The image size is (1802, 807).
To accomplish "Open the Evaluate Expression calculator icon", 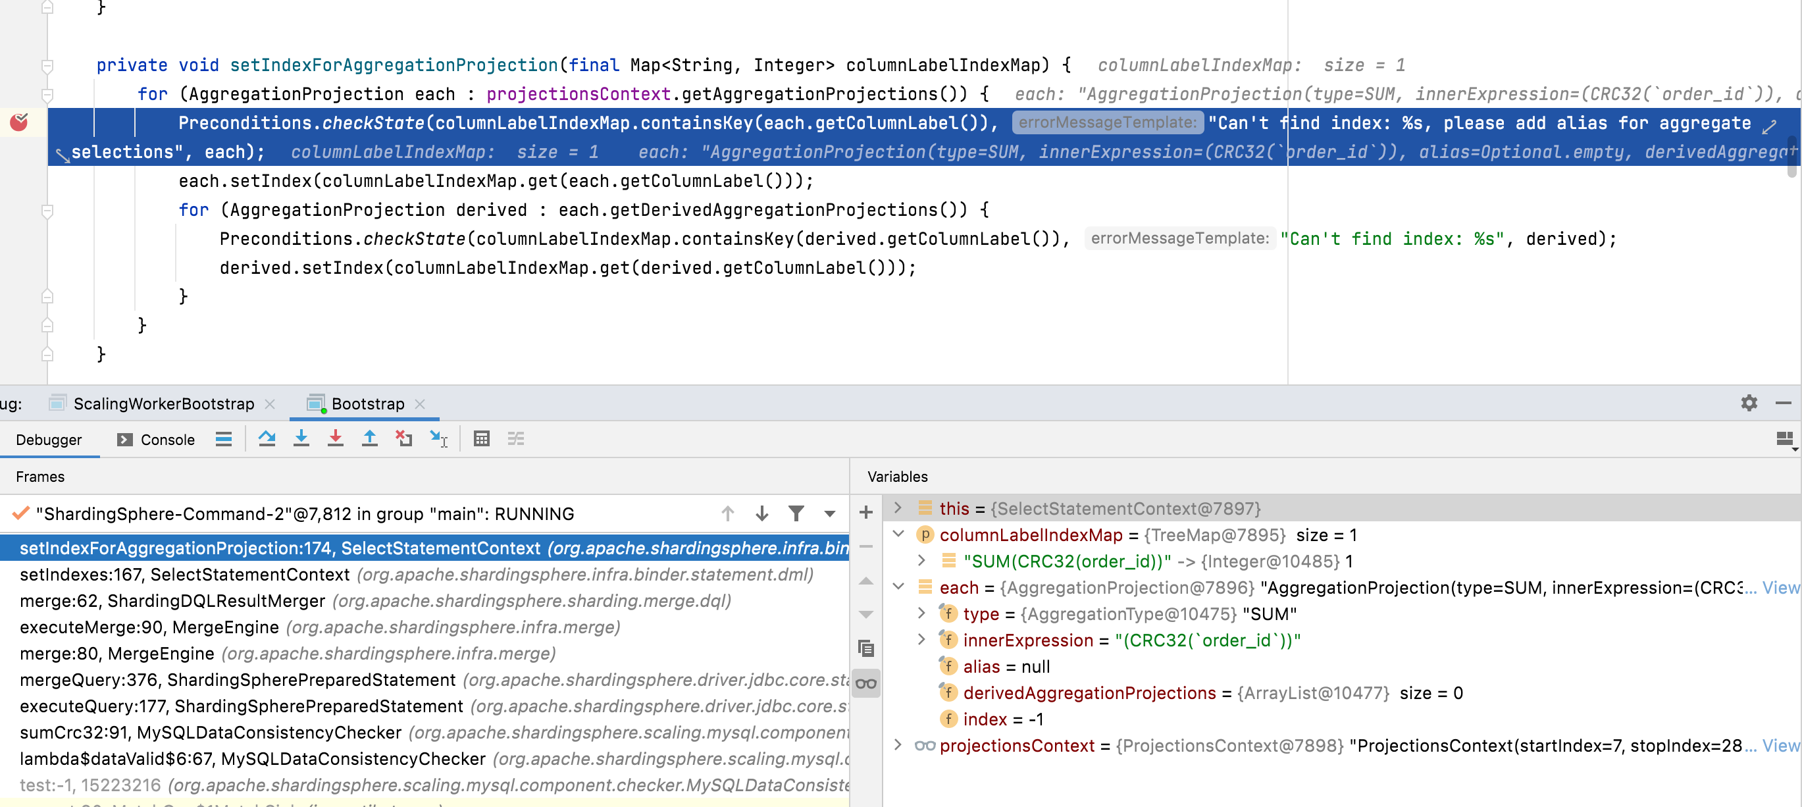I will 481,439.
